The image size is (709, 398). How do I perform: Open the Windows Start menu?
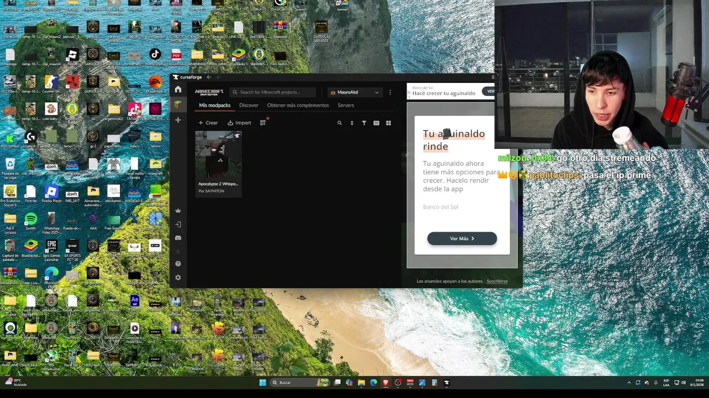click(263, 383)
